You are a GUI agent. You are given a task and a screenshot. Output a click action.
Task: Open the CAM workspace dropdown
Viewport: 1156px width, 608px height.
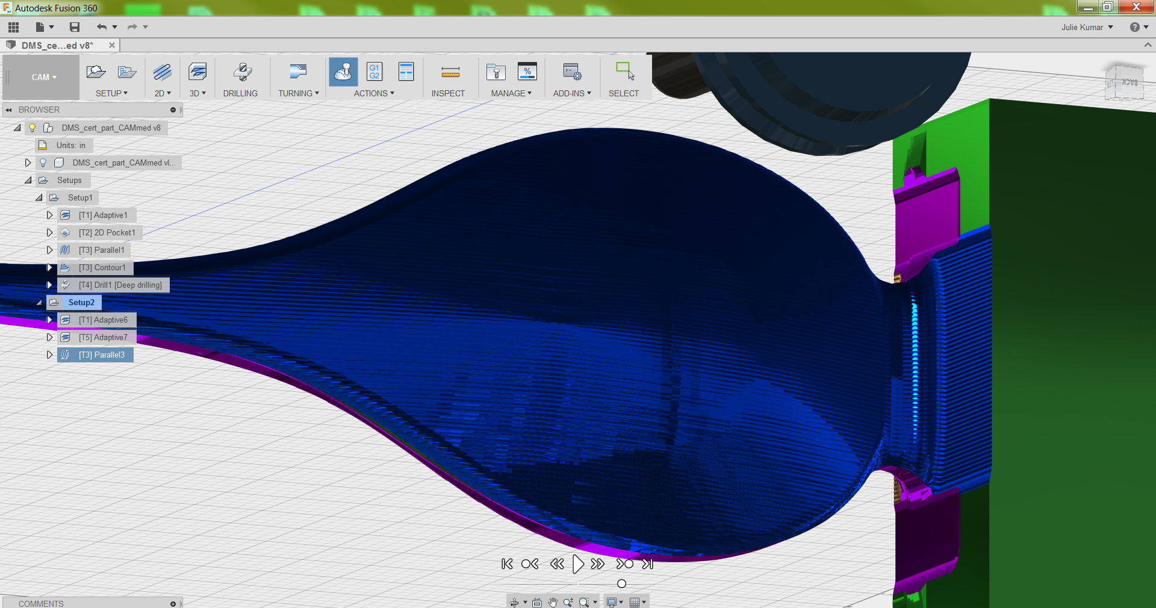[44, 77]
